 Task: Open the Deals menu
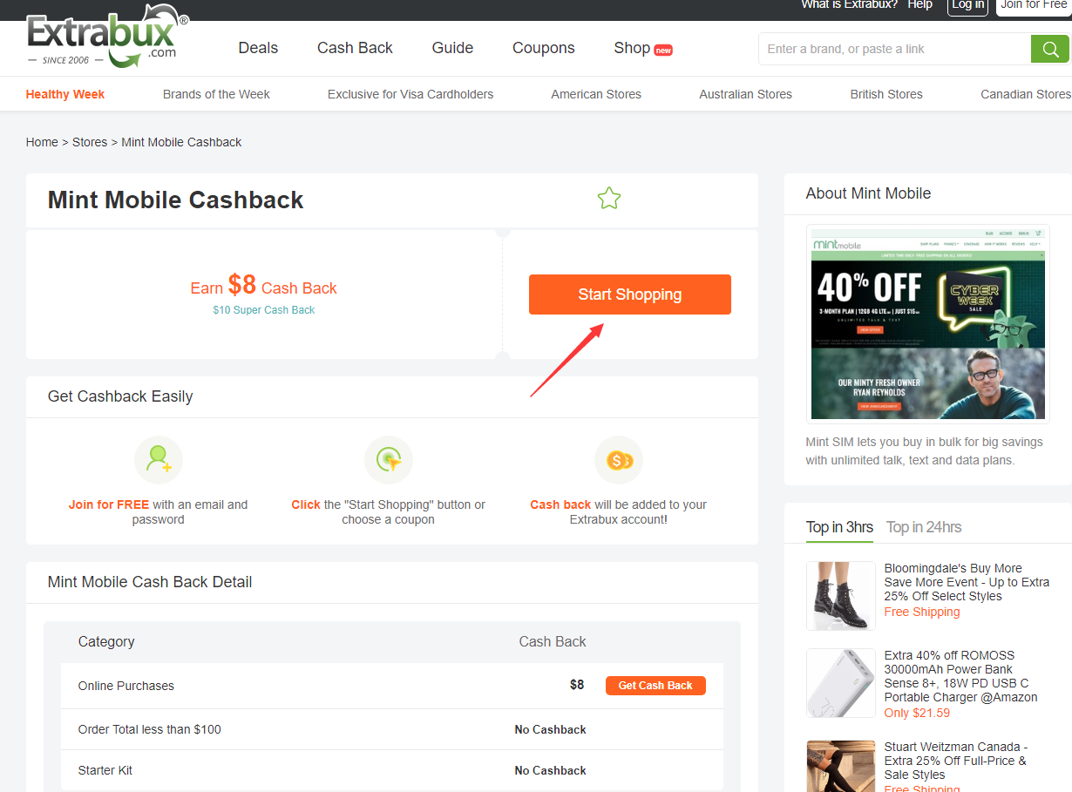(x=258, y=48)
